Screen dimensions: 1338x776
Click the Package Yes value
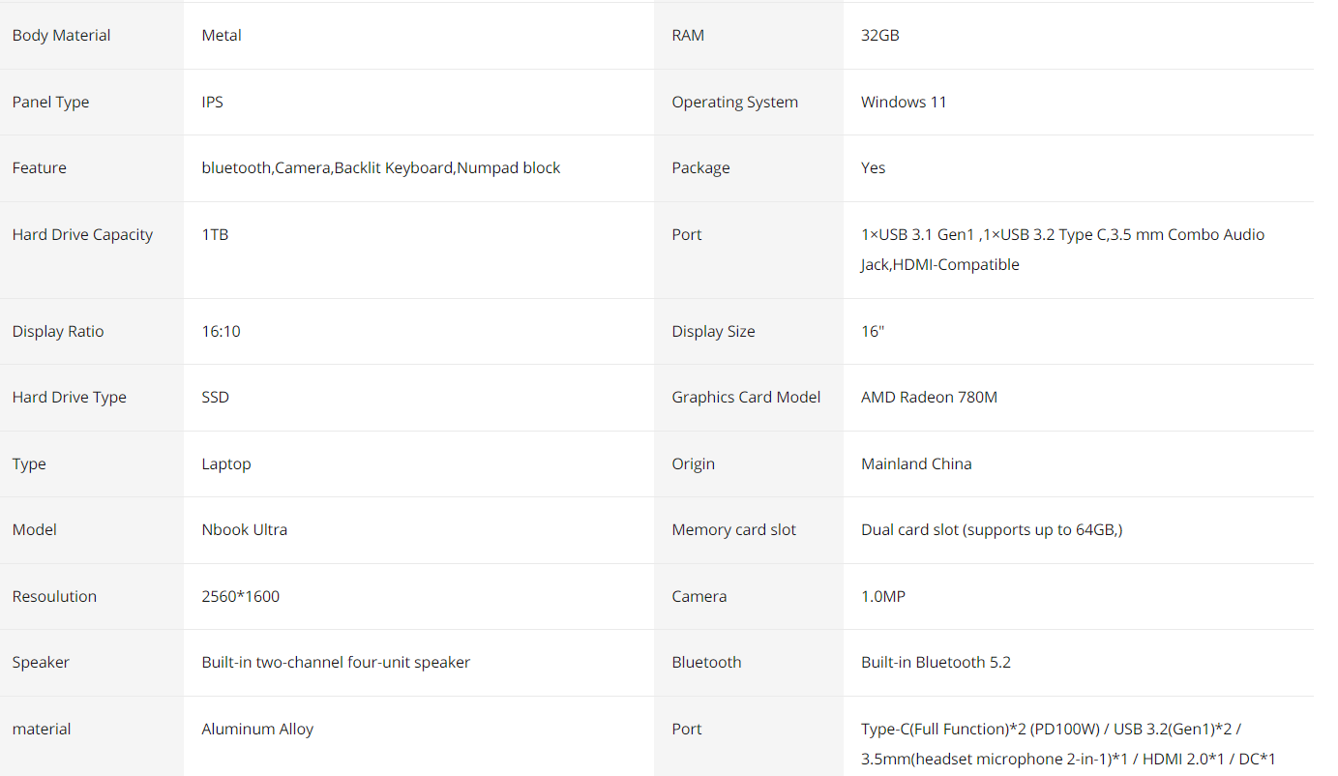point(873,168)
